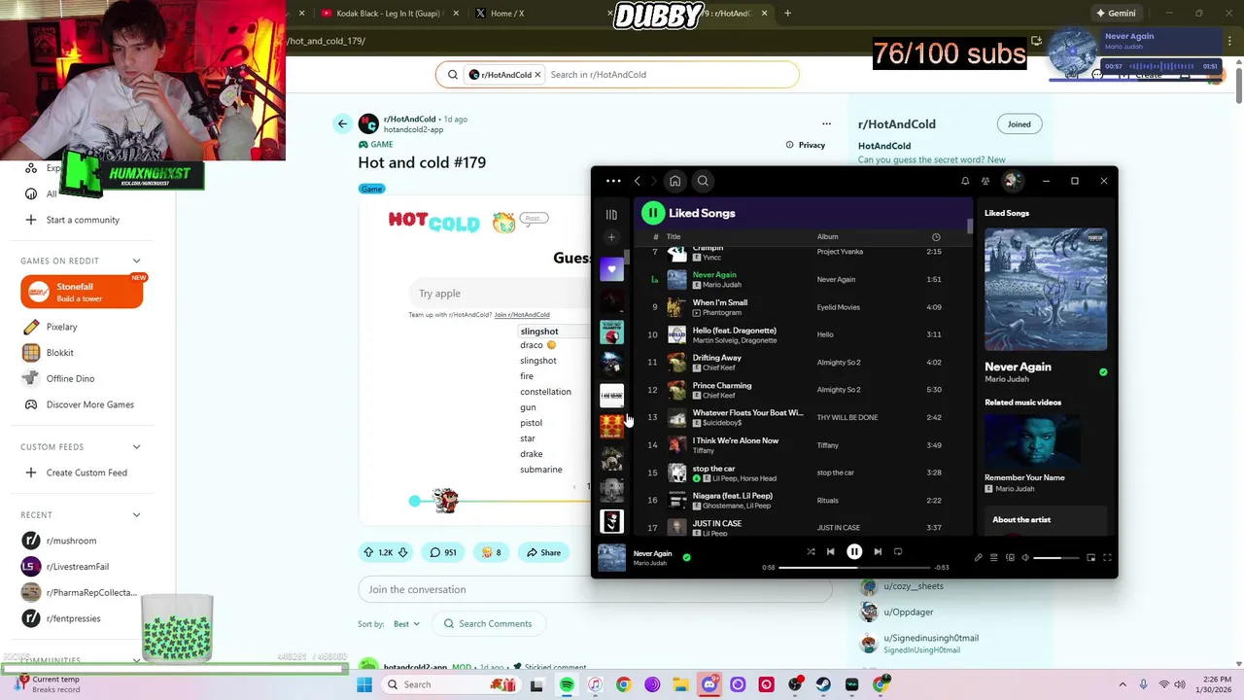Open Reddit post options ellipsis
1244x700 pixels.
pyautogui.click(x=826, y=123)
